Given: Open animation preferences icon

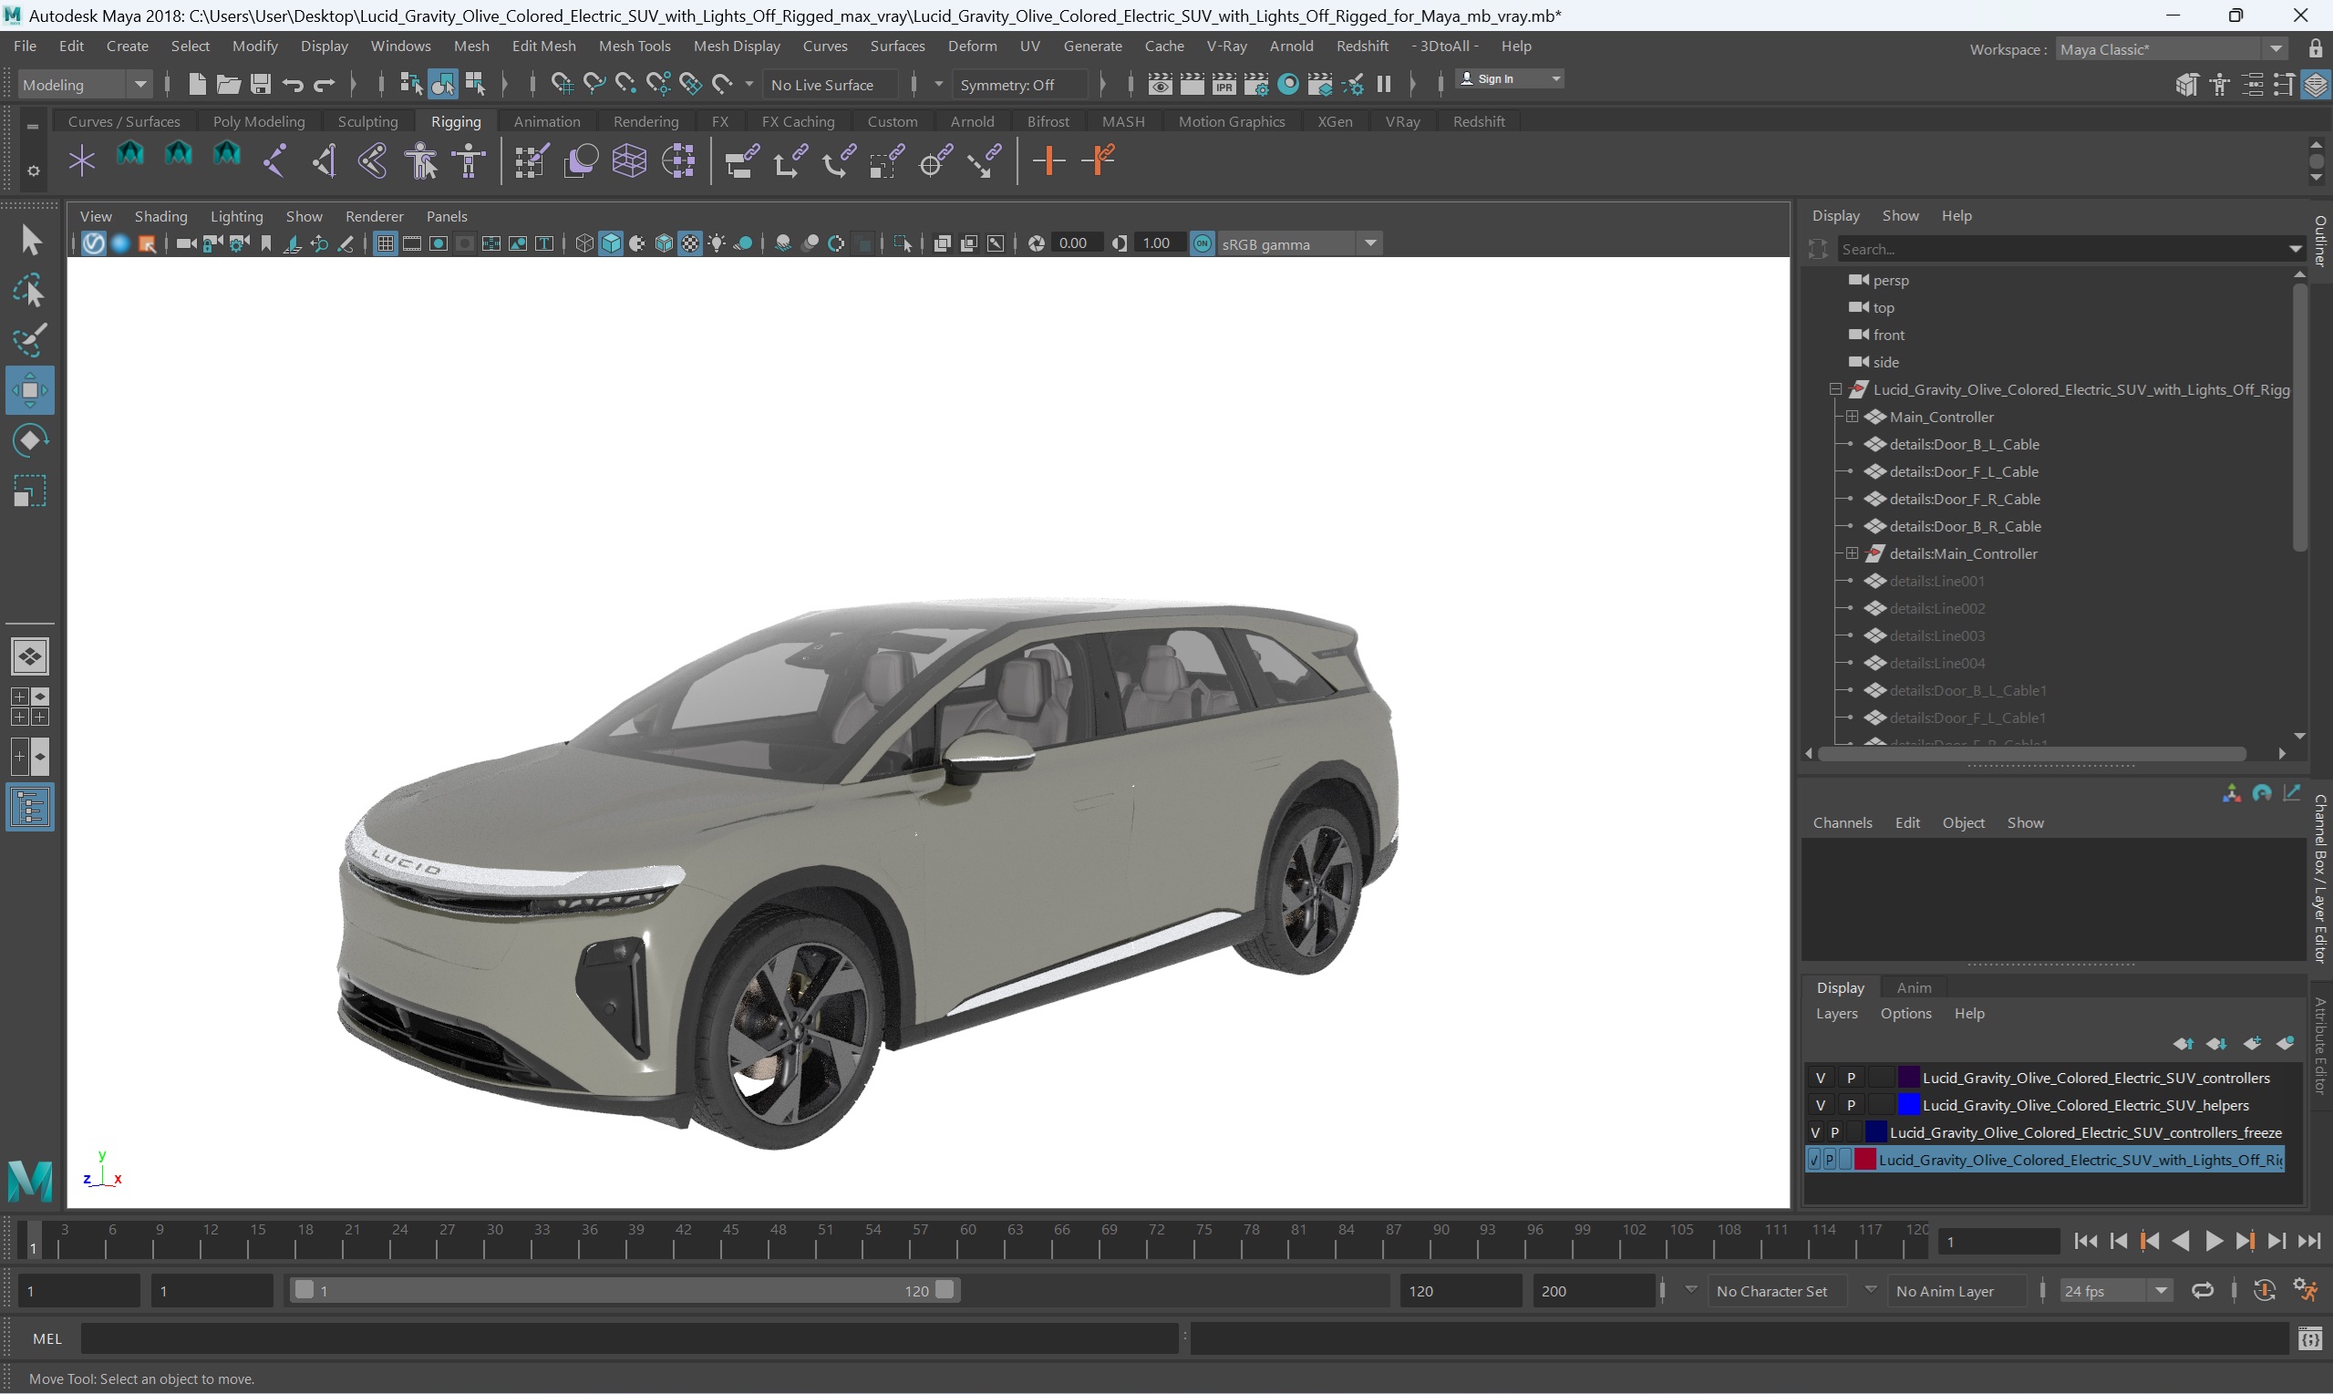Looking at the screenshot, I should point(2306,1290).
